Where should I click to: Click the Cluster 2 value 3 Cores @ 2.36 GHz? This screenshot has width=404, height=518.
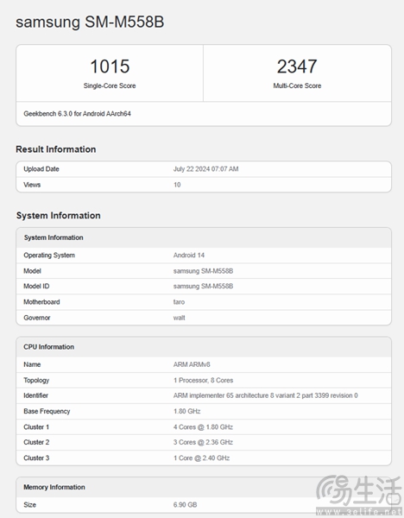(x=203, y=442)
